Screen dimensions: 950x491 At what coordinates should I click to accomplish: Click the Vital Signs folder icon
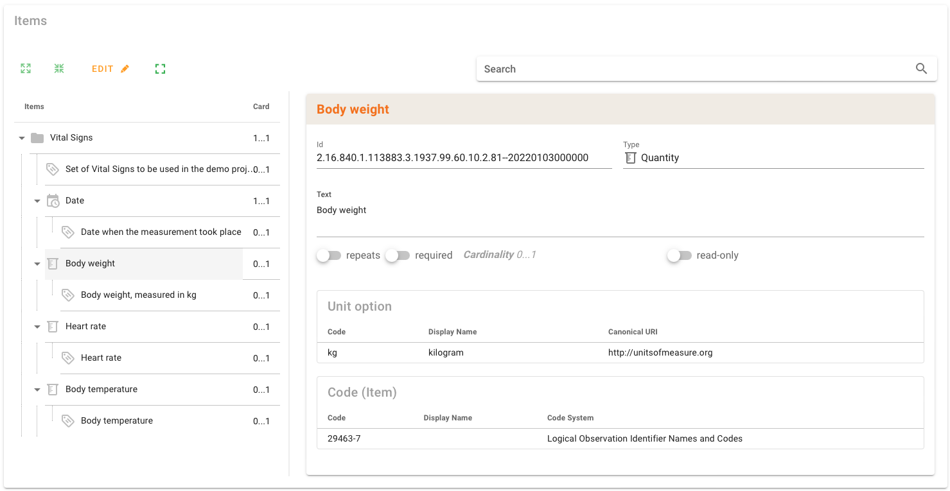click(x=37, y=138)
